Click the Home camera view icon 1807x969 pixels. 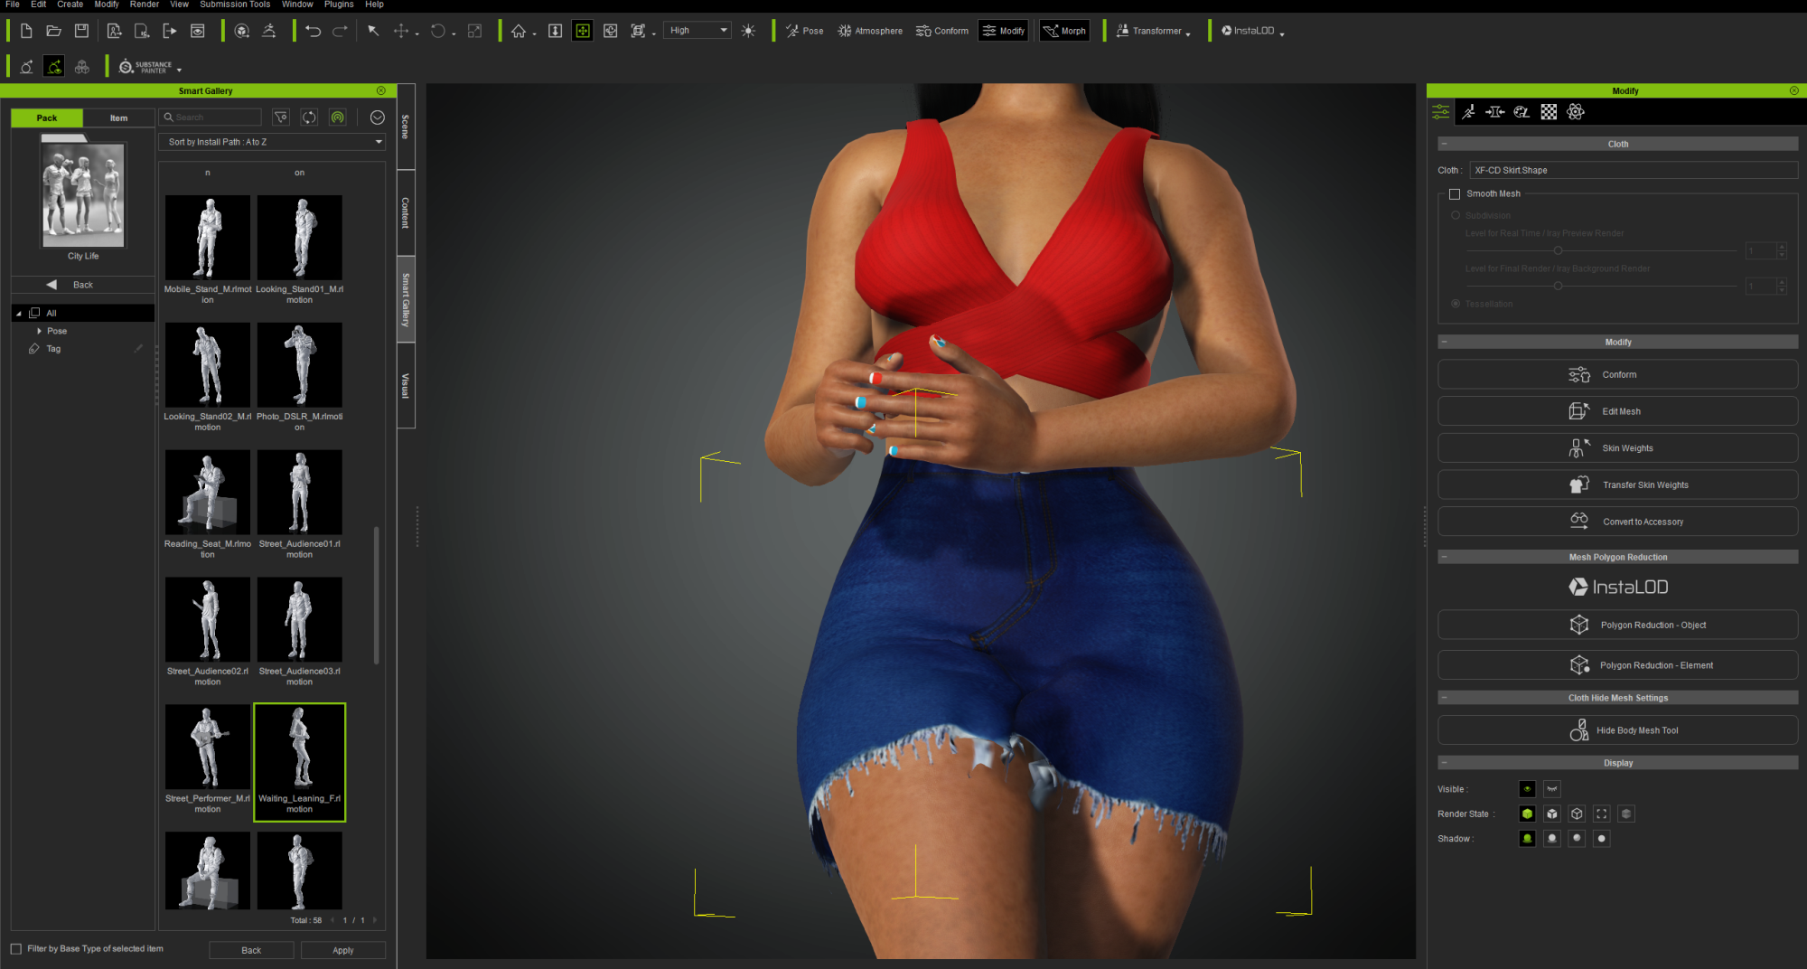coord(519,31)
